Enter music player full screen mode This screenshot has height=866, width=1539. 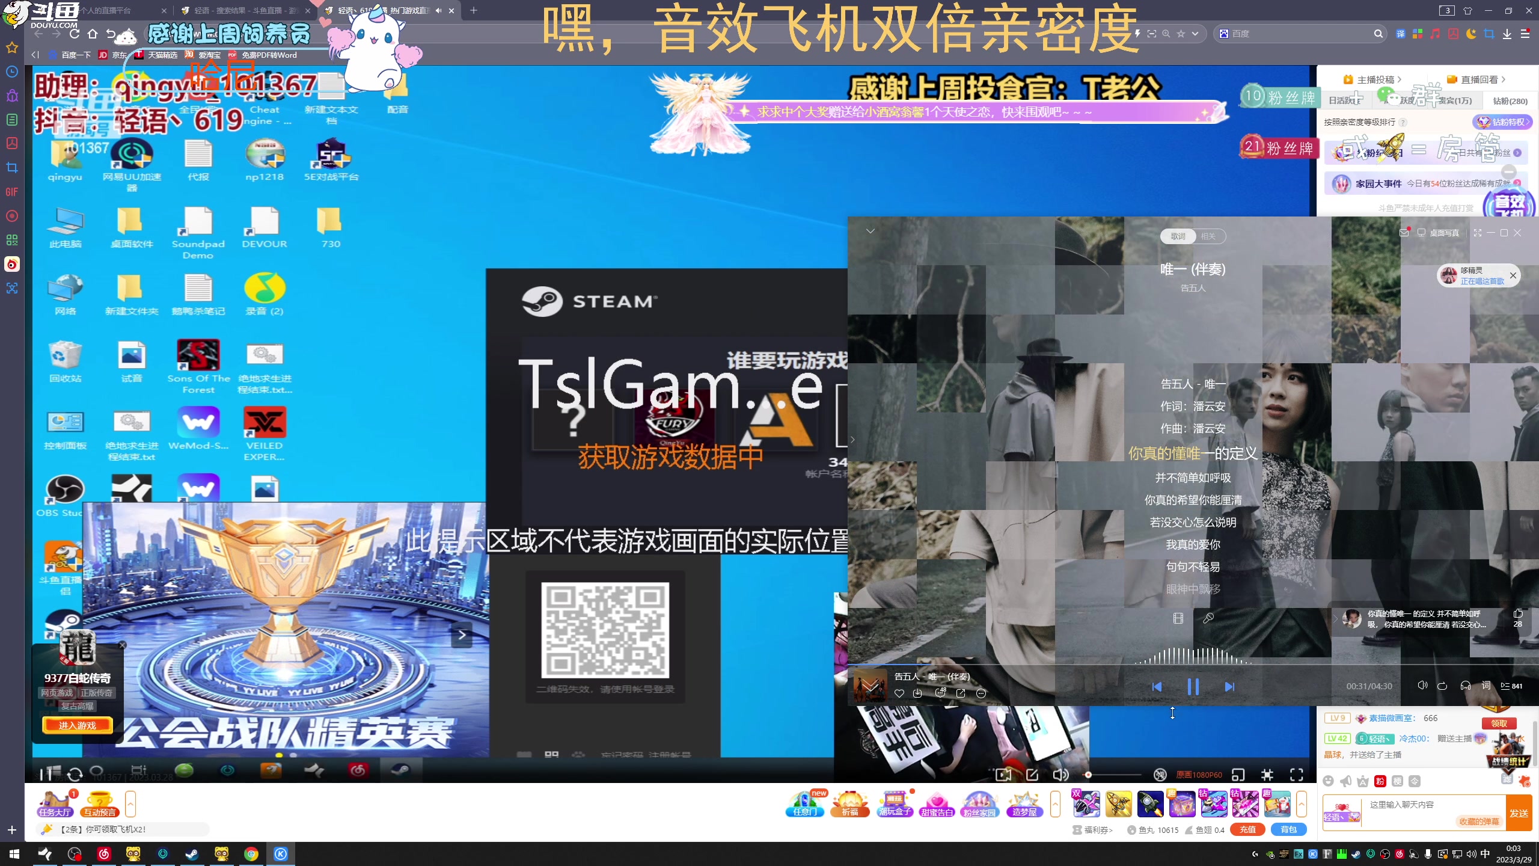(1478, 233)
